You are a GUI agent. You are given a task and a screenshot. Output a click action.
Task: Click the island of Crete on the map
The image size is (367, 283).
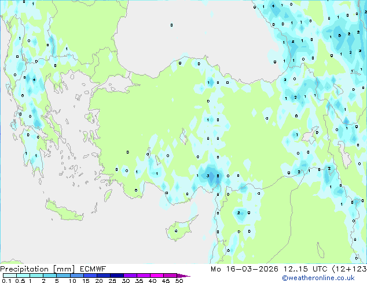64,211
